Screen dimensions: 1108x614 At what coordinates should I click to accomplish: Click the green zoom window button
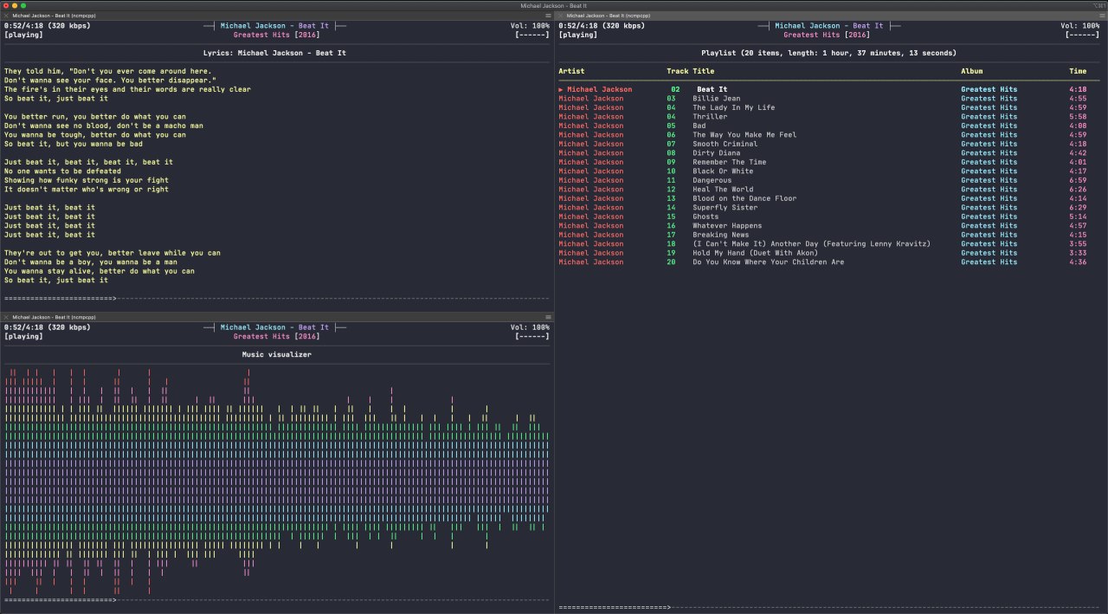[x=23, y=5]
